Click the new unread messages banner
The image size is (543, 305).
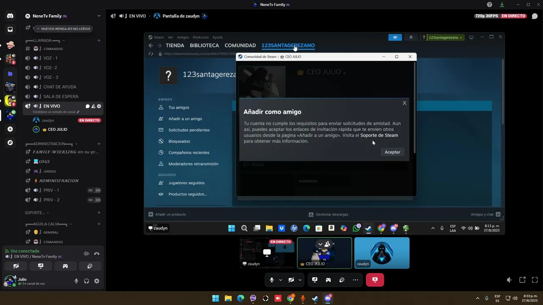pos(63,29)
